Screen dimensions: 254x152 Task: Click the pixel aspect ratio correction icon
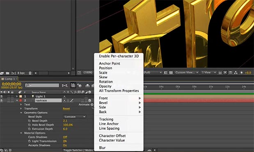(x=220, y=73)
